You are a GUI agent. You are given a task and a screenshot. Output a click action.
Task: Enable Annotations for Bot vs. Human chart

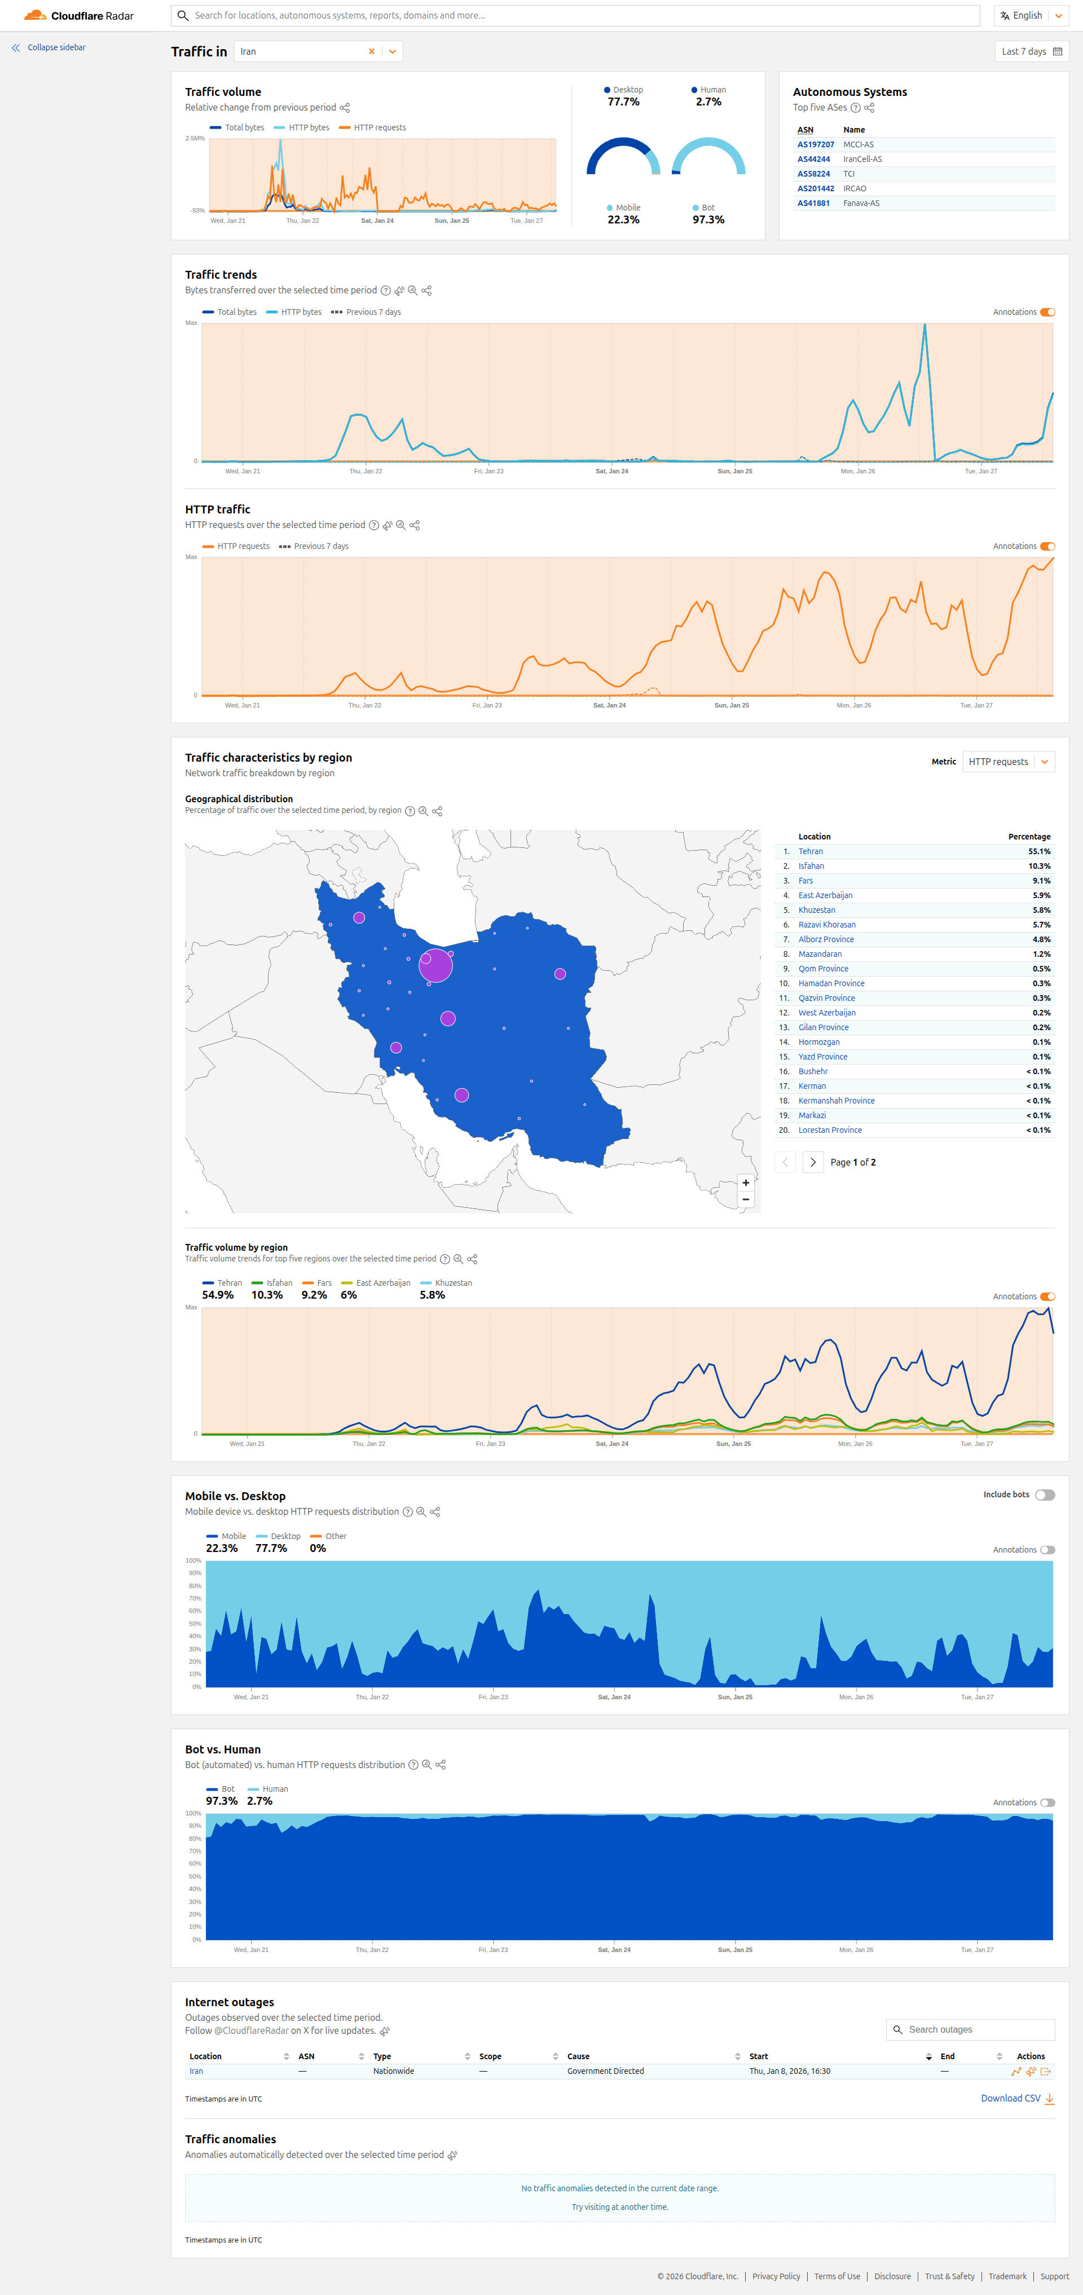coord(1047,1802)
